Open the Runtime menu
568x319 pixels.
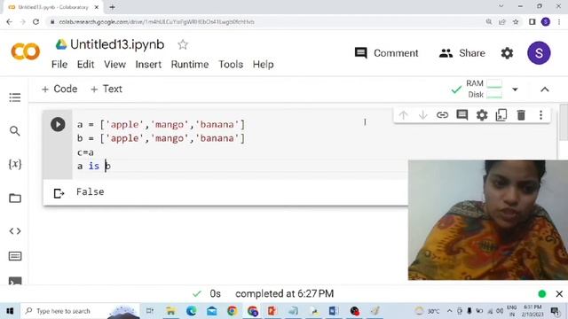[x=190, y=65]
